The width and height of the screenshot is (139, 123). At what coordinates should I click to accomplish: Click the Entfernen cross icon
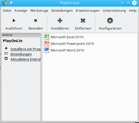(x=83, y=21)
